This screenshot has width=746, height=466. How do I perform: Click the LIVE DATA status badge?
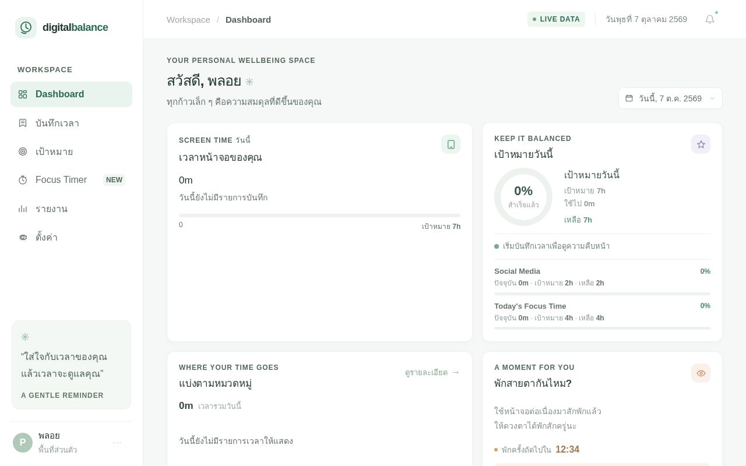coord(556,19)
